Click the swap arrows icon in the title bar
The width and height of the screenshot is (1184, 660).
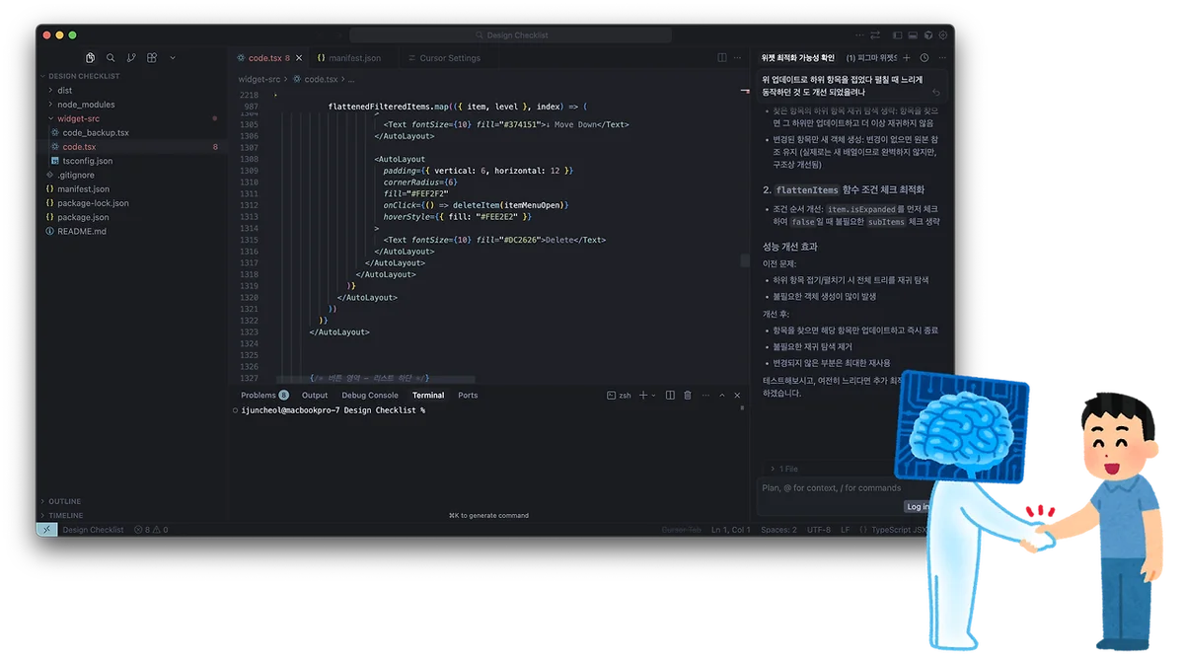875,36
